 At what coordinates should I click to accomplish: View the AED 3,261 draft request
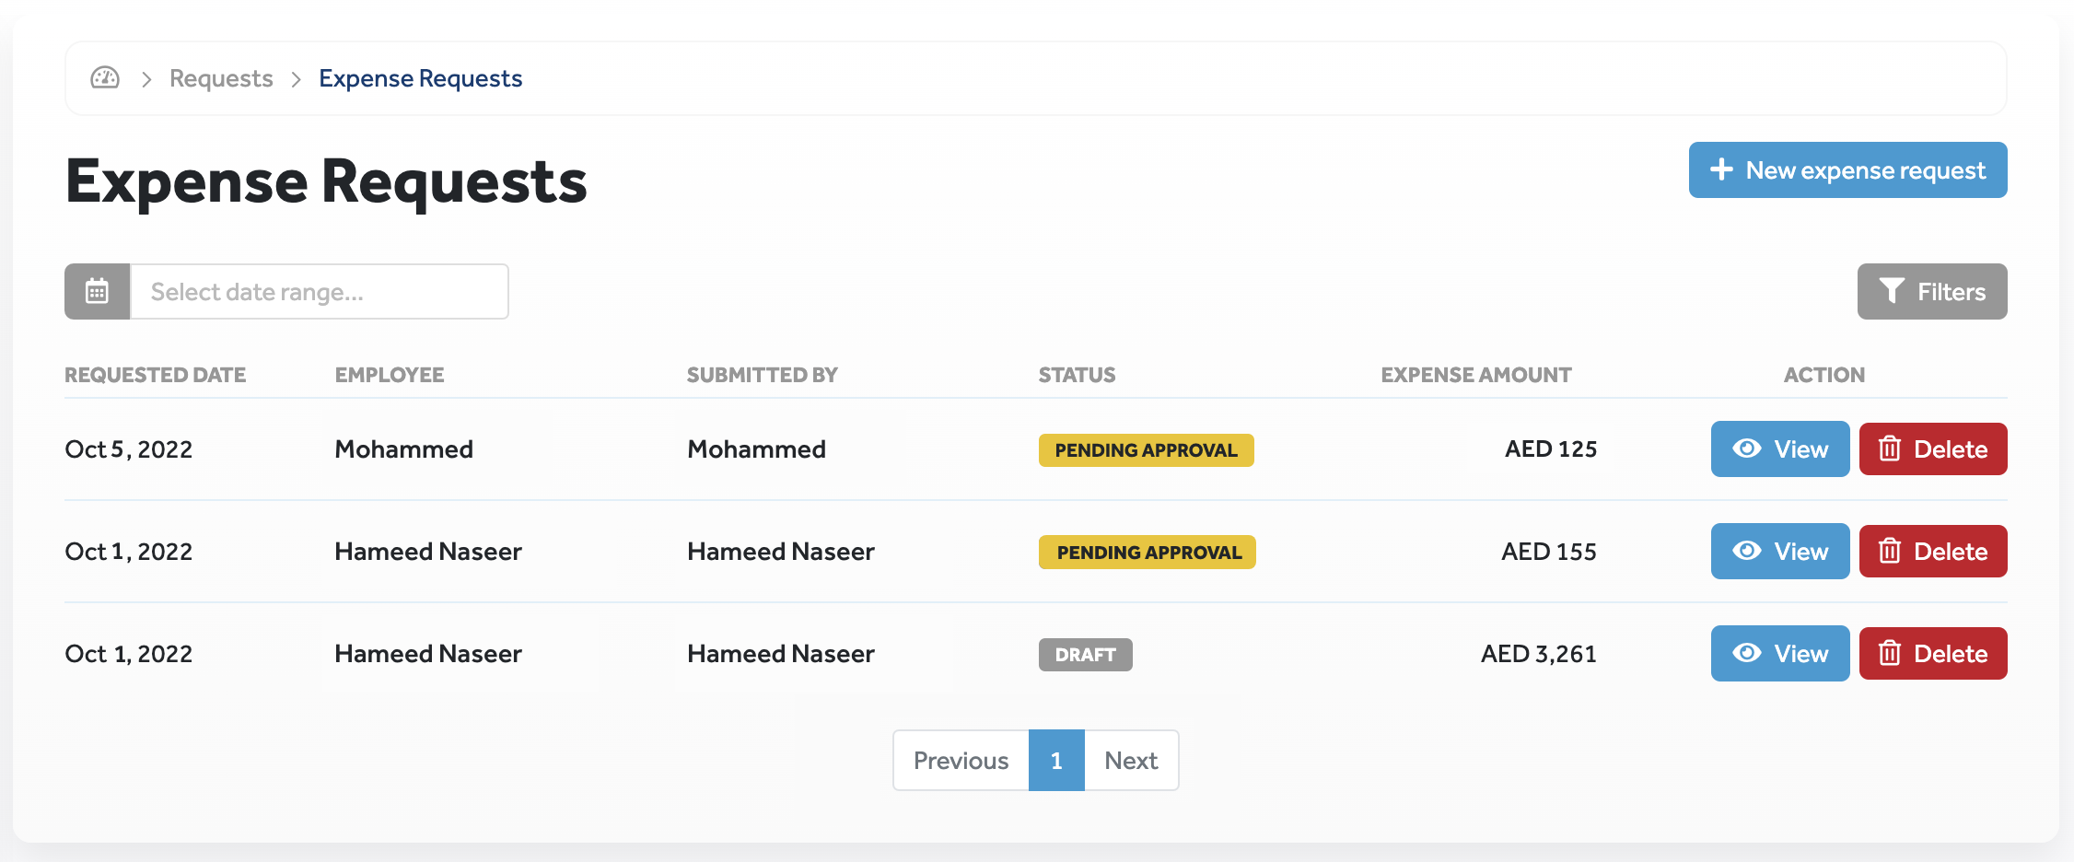point(1779,654)
